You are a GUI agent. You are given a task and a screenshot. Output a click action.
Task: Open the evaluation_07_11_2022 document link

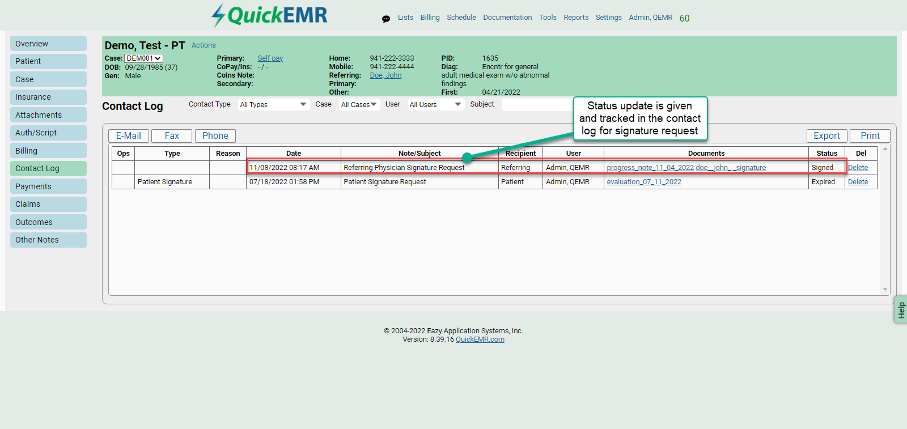click(644, 182)
